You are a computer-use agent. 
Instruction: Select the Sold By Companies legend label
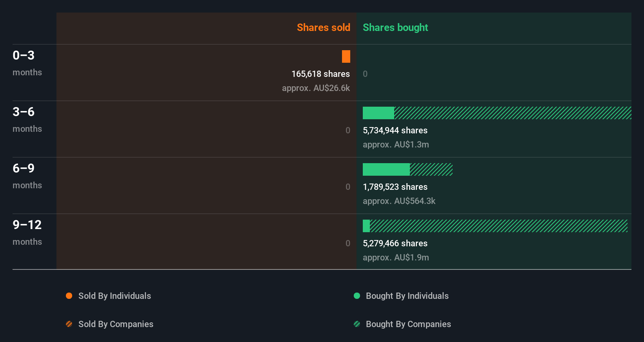[x=116, y=324]
